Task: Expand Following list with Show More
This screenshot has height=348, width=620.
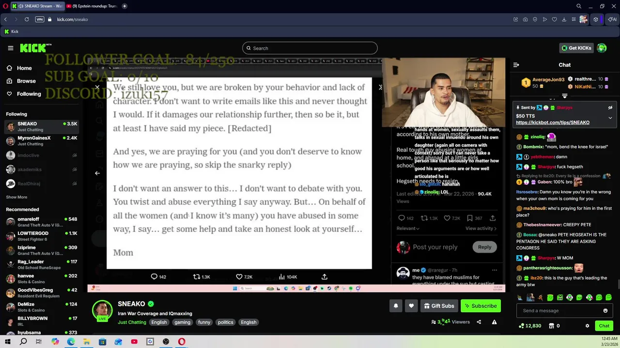Action: tap(16, 197)
